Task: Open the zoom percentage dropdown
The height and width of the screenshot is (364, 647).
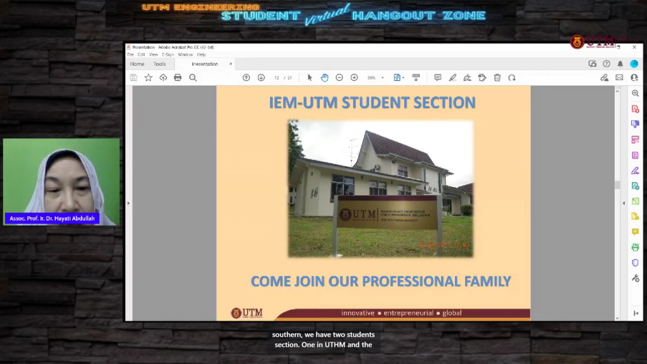Action: pyautogui.click(x=382, y=78)
